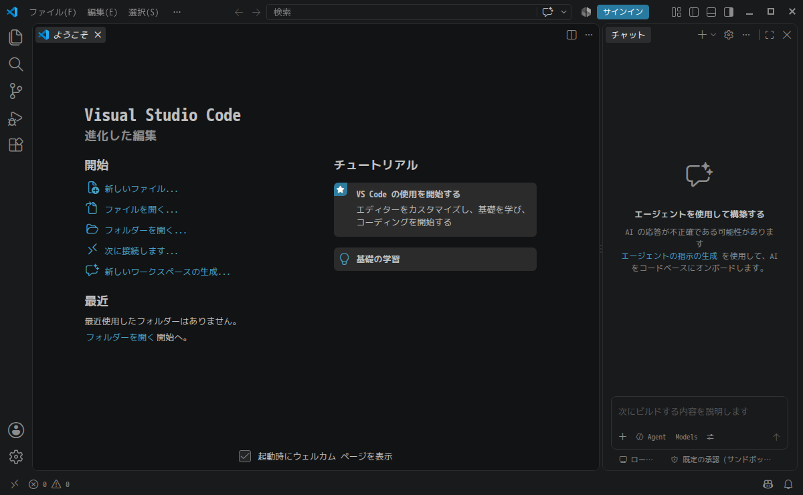Screen dimensions: 803x495
Task: Open chat settings gear
Action: [729, 35]
